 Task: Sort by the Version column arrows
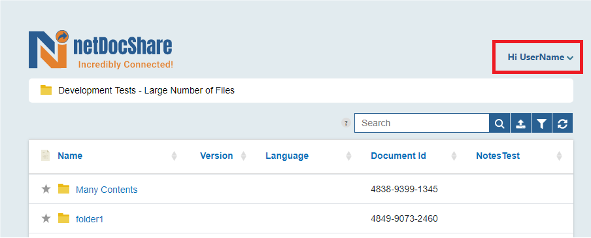(243, 156)
